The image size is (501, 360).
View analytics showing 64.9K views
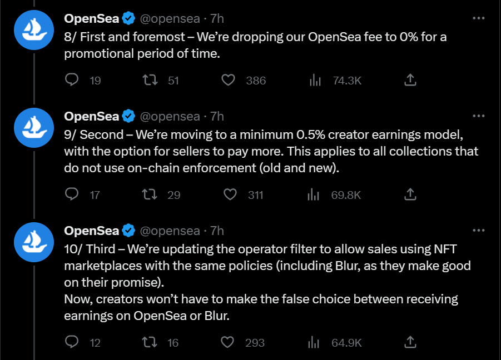(x=315, y=342)
